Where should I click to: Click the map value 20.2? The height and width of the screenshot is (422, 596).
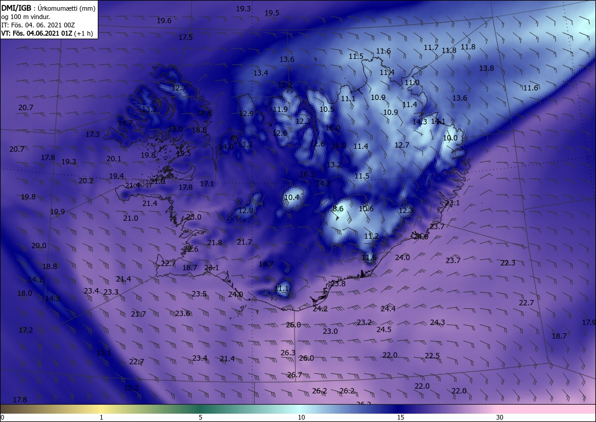pos(86,180)
